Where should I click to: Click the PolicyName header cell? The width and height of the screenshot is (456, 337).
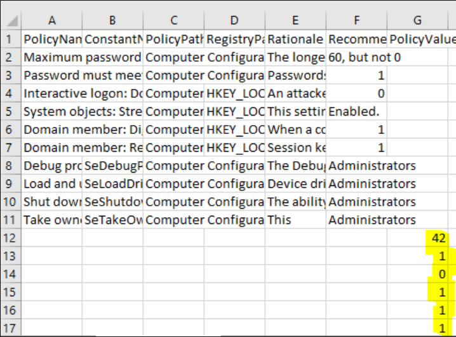point(52,39)
